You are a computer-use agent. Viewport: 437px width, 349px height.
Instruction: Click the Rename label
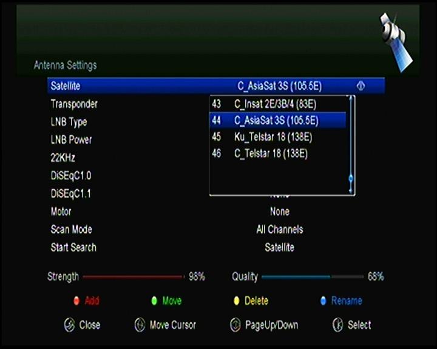347,301
